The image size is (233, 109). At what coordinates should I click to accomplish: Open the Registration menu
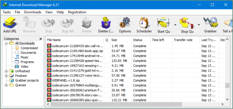77,12
